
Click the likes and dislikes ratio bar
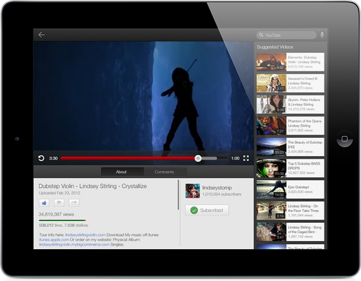coord(62,220)
